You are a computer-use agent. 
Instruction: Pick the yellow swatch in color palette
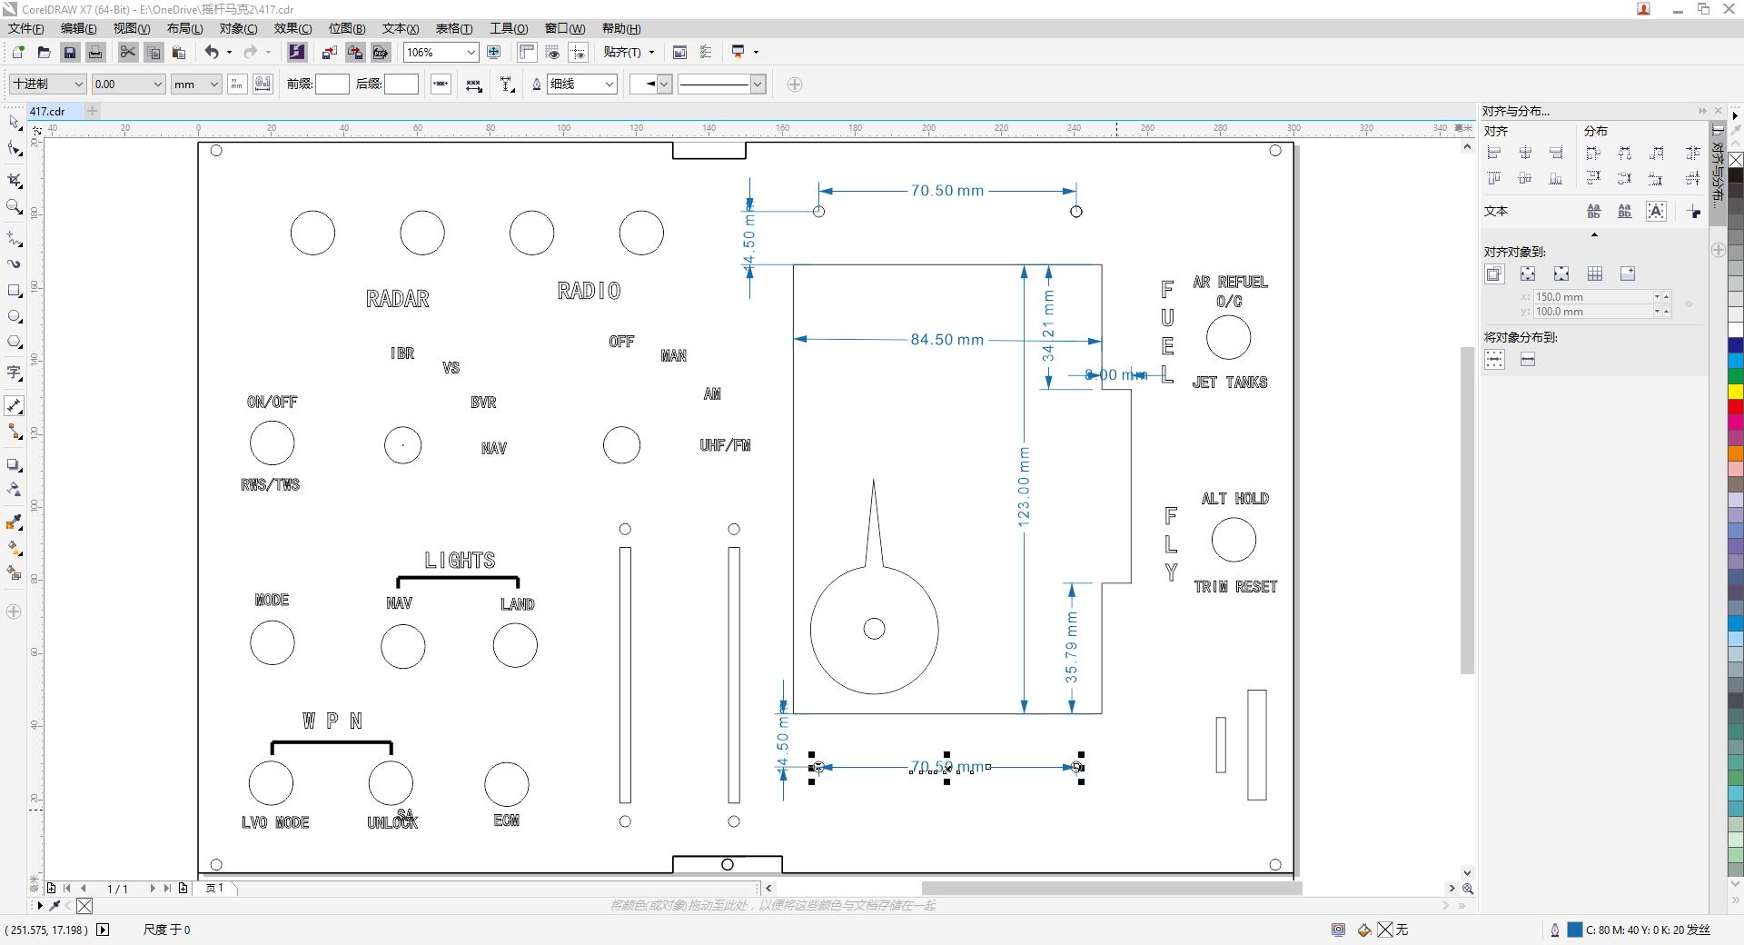[1735, 392]
